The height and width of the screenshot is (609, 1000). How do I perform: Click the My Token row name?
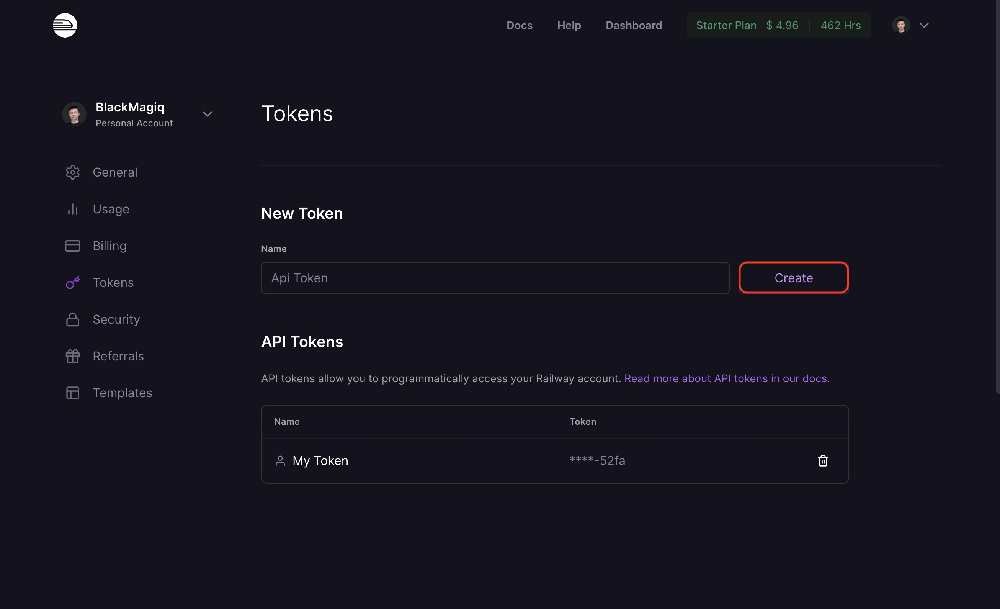coord(320,461)
